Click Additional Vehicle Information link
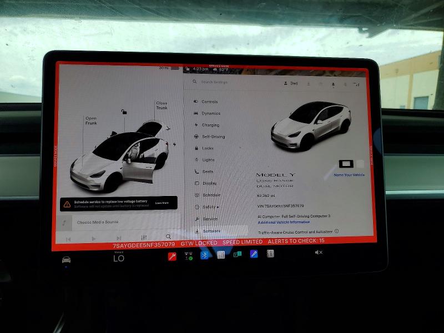 (284, 223)
